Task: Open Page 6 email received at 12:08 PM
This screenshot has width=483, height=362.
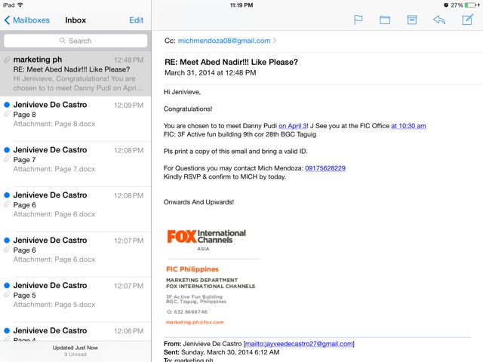Action: point(75,210)
